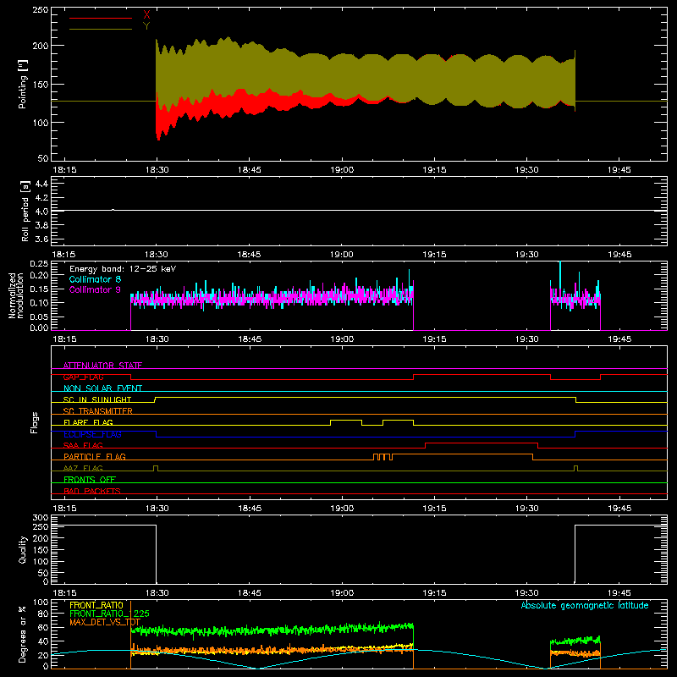Click the yellow FRONT_RATIO legend label
The image size is (677, 677).
point(96,605)
